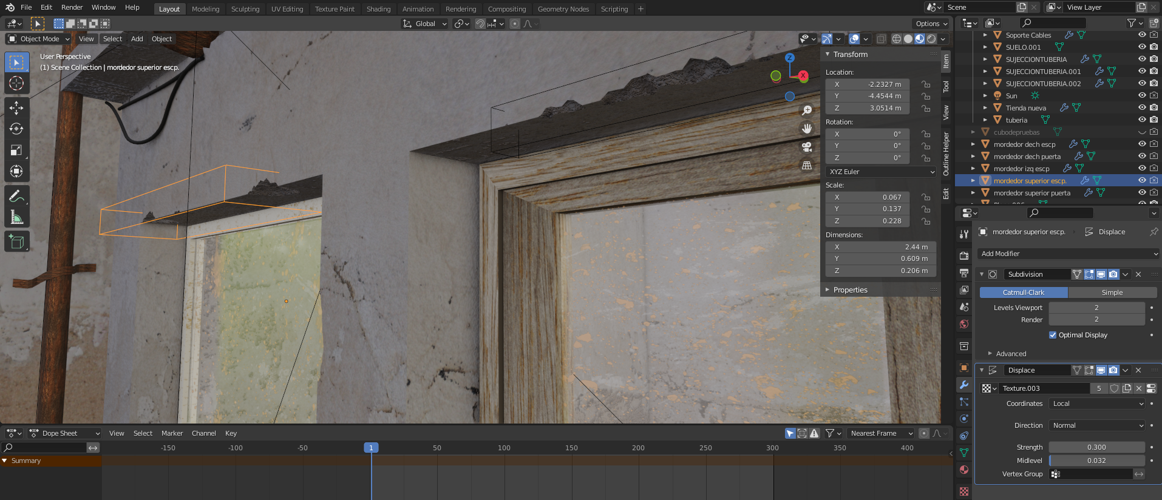
Task: Lock the X location value
Action: 926,84
